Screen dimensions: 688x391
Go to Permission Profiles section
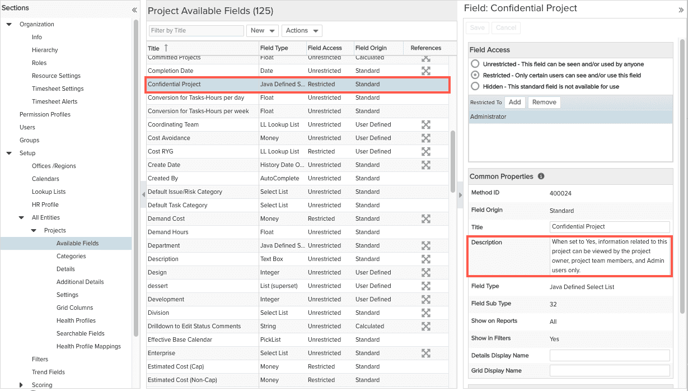tap(45, 114)
